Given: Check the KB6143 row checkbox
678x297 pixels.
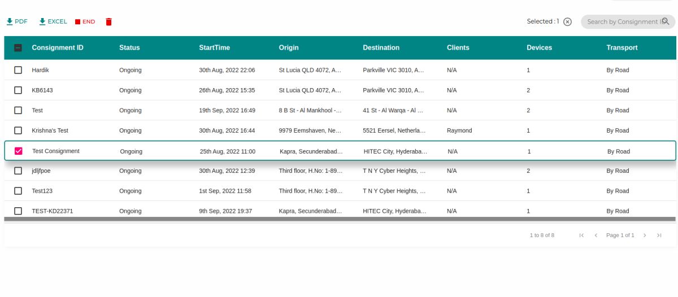Looking at the screenshot, I should tap(18, 90).
